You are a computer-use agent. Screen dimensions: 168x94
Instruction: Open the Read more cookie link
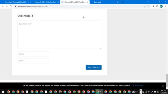(x=139, y=85)
